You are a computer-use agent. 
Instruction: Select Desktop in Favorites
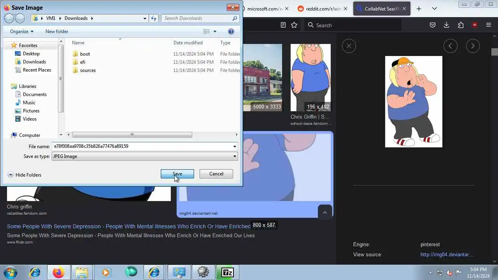tap(31, 54)
